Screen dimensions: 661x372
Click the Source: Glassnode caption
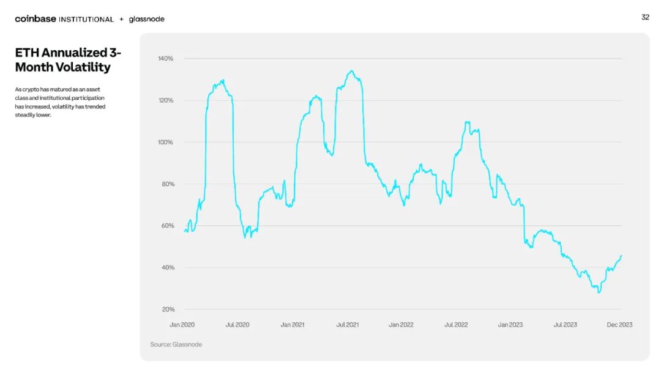pos(176,344)
